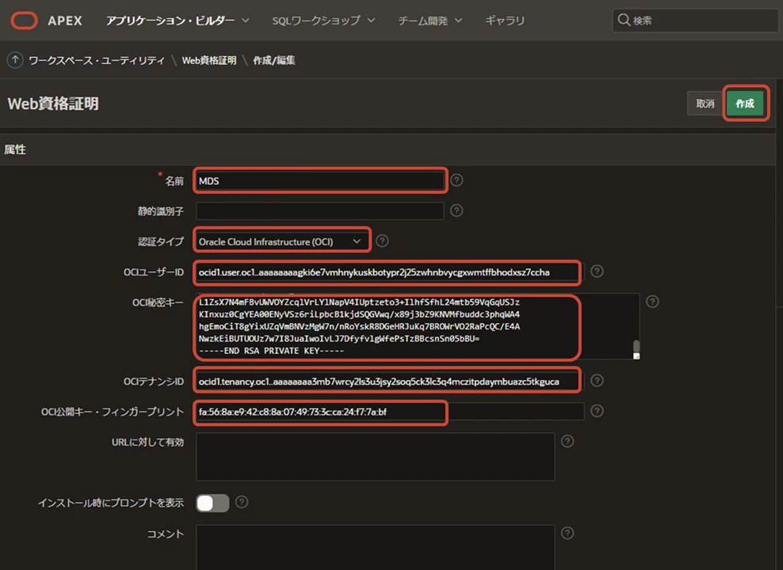Click the 取消 button
This screenshot has width=783, height=570.
click(x=705, y=104)
